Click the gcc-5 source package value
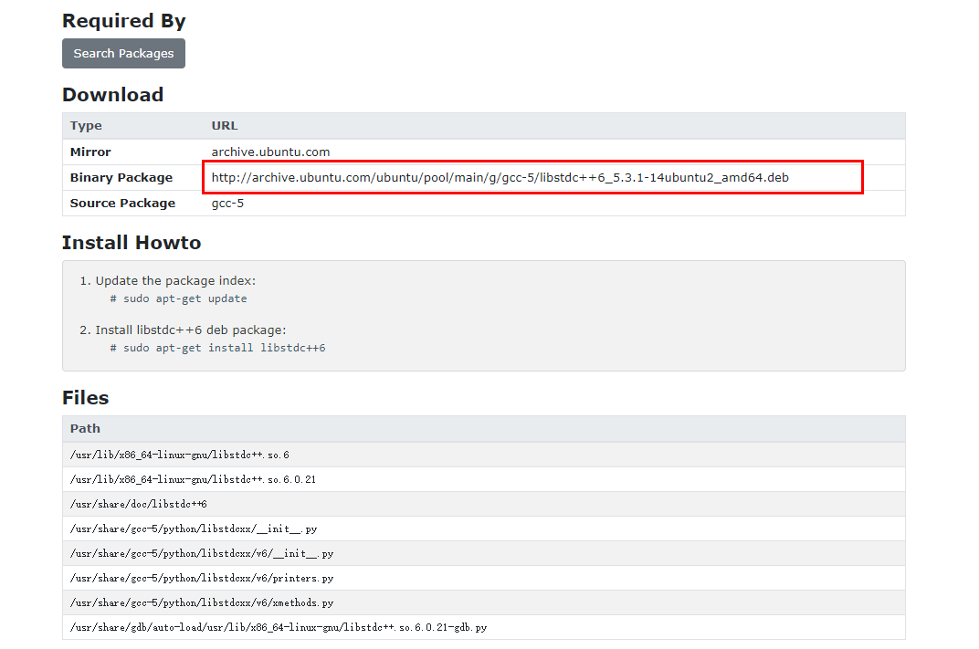This screenshot has width=979, height=649. click(227, 204)
